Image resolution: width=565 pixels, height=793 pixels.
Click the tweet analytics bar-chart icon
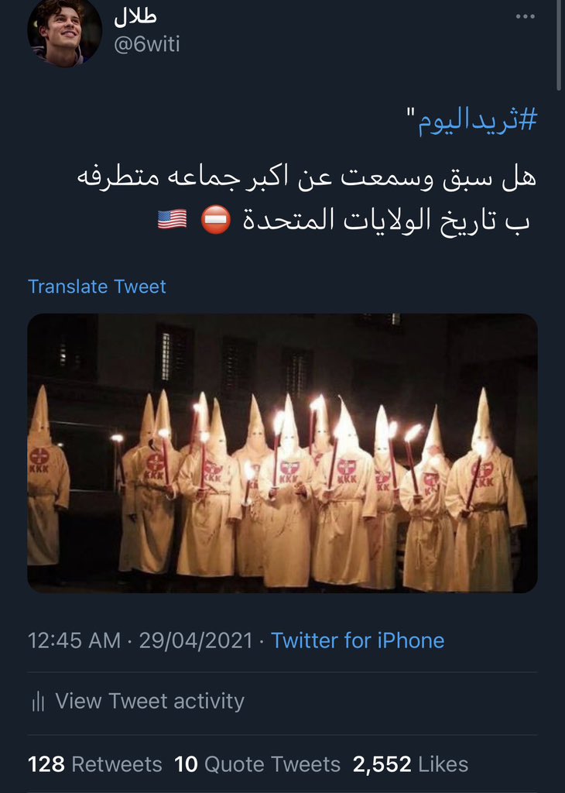pos(38,702)
